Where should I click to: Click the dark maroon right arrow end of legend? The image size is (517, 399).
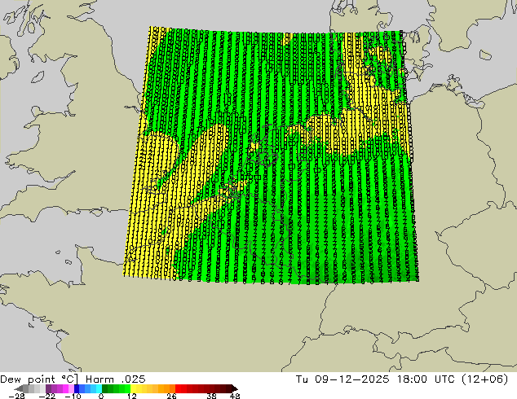[235, 388]
